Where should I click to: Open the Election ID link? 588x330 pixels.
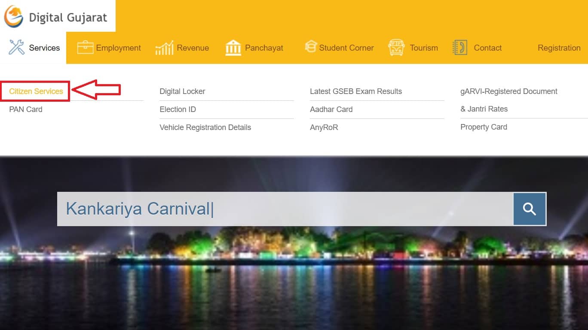coord(178,109)
